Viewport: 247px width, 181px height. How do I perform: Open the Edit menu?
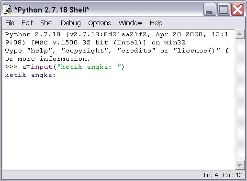tap(27, 23)
